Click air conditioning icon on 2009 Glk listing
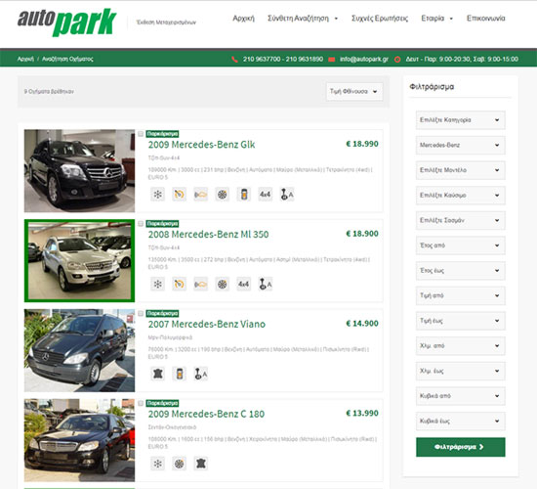The width and height of the screenshot is (537, 489). point(157,195)
